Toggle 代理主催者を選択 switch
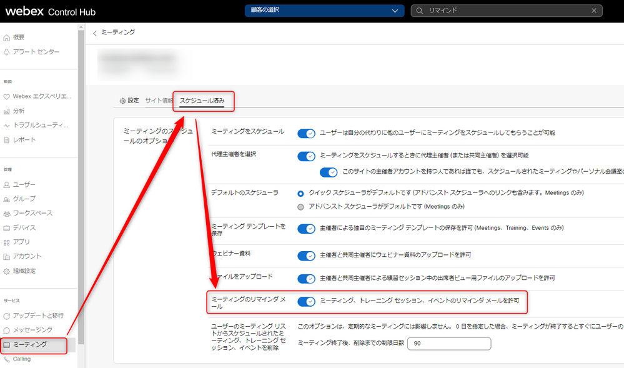 (307, 156)
